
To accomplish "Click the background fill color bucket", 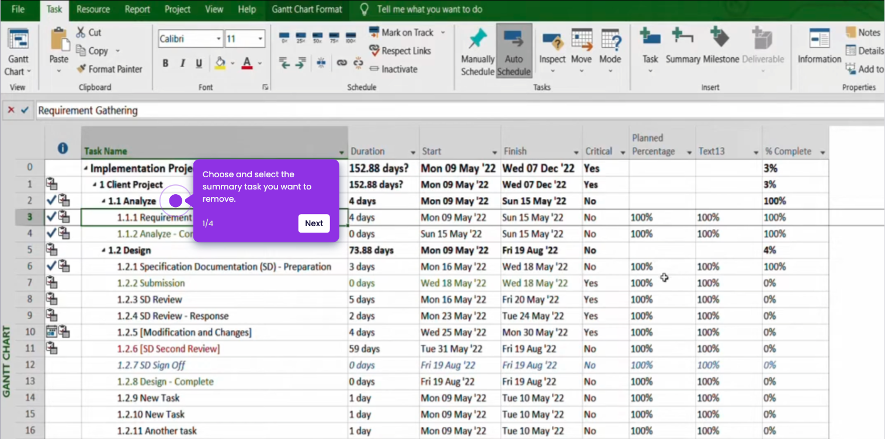I will [x=220, y=63].
